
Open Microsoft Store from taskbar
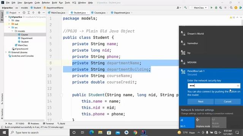click(109, 133)
